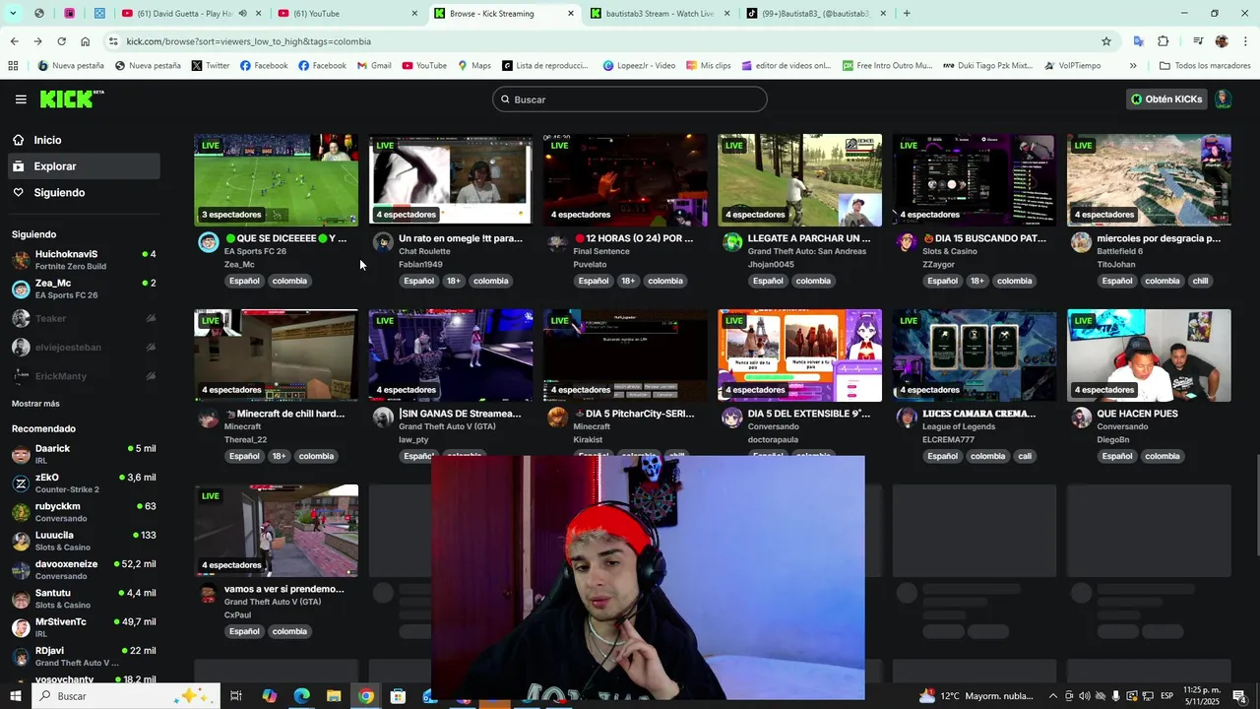
Task: Open the Chrome extensions puzzle icon
Action: point(1163,41)
